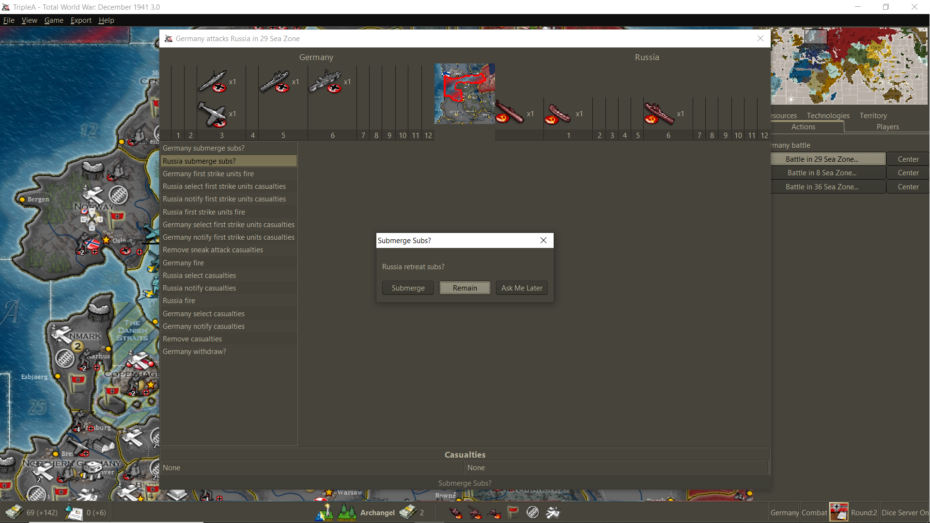Center on the 36 Sea Zone battle
The image size is (930, 523).
[908, 187]
